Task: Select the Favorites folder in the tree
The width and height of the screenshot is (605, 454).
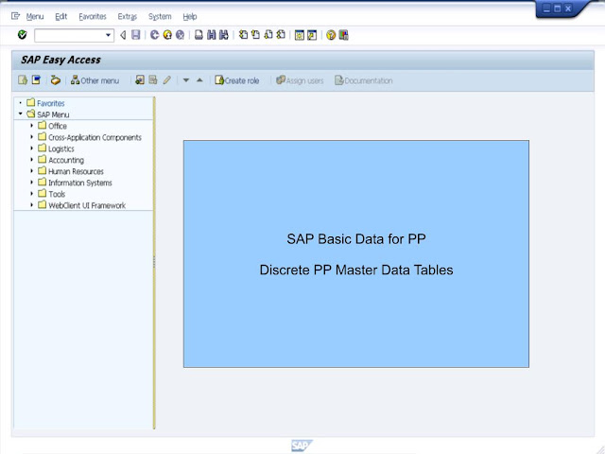Action: pos(45,103)
